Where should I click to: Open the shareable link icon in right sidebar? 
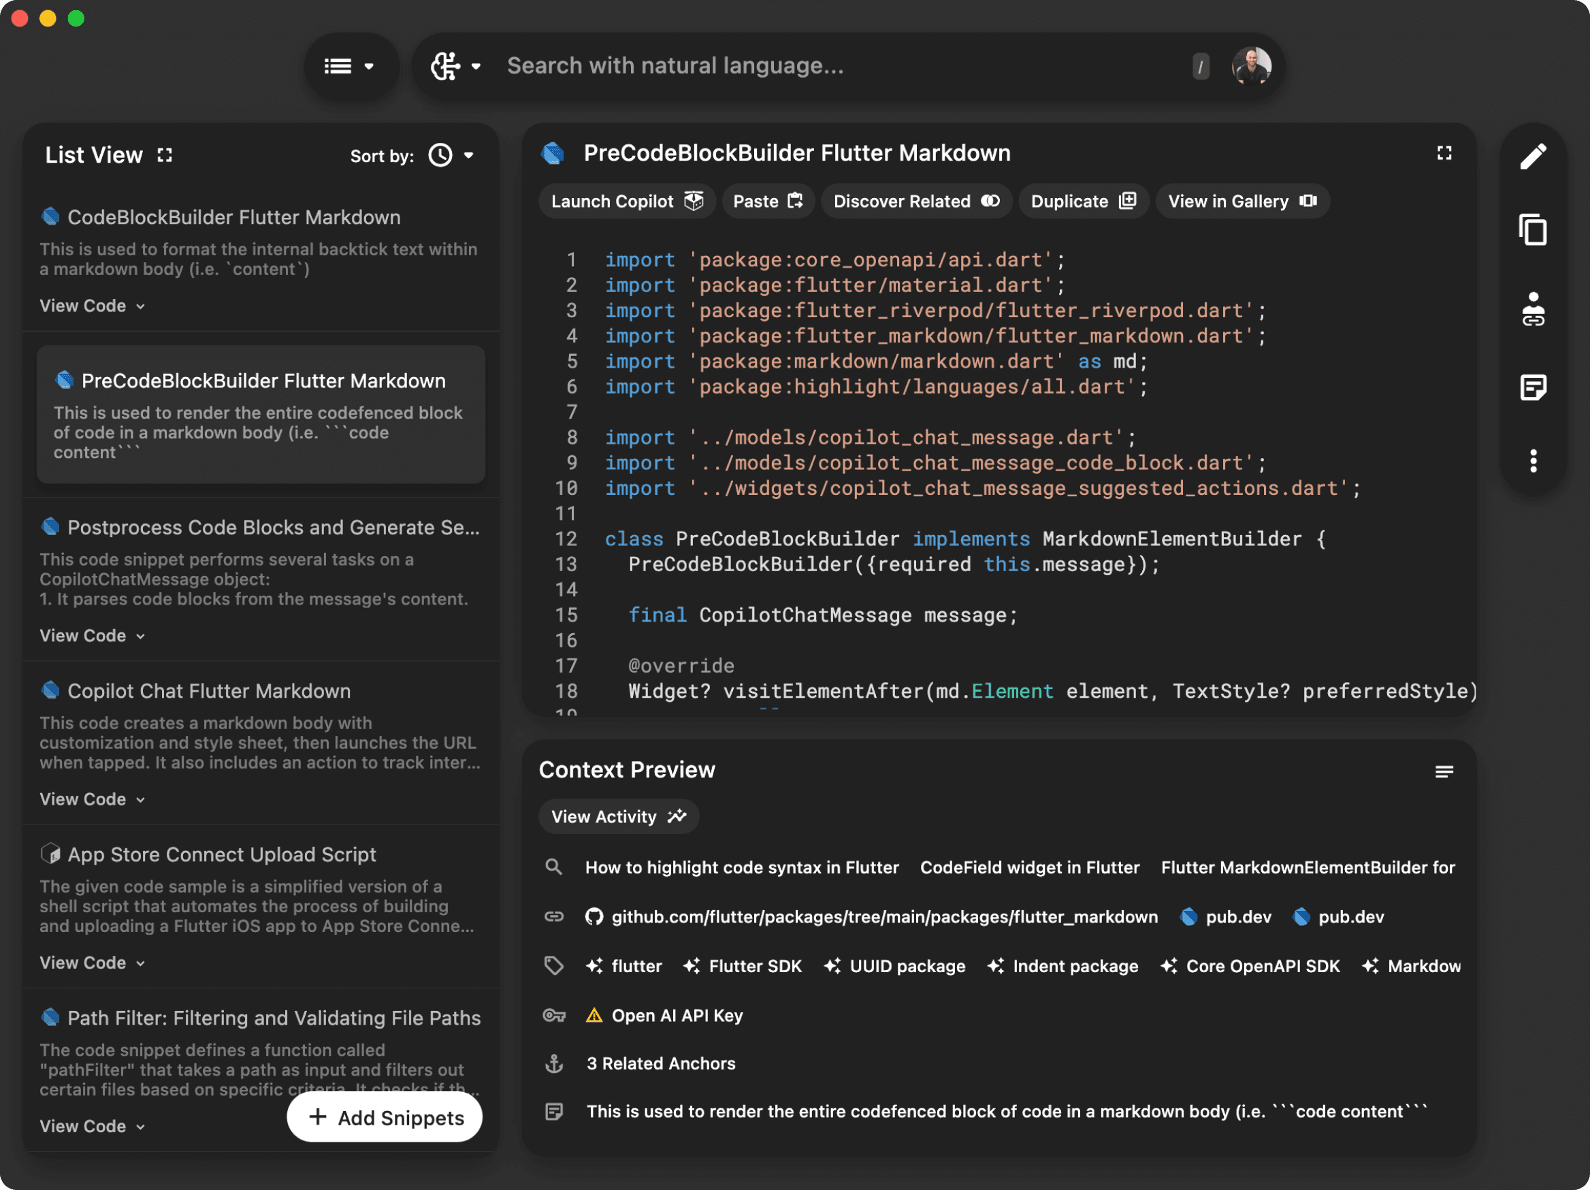pyautogui.click(x=1535, y=311)
